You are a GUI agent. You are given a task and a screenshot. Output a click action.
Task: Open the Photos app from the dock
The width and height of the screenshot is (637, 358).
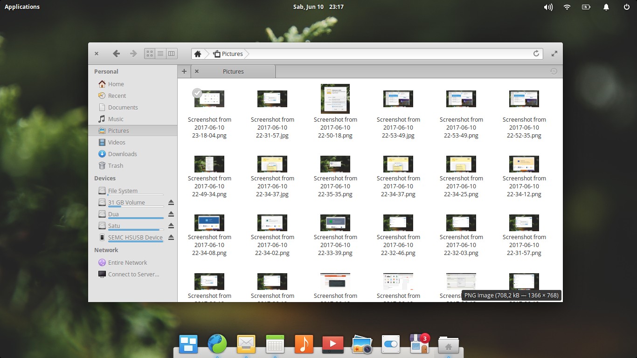coord(361,344)
